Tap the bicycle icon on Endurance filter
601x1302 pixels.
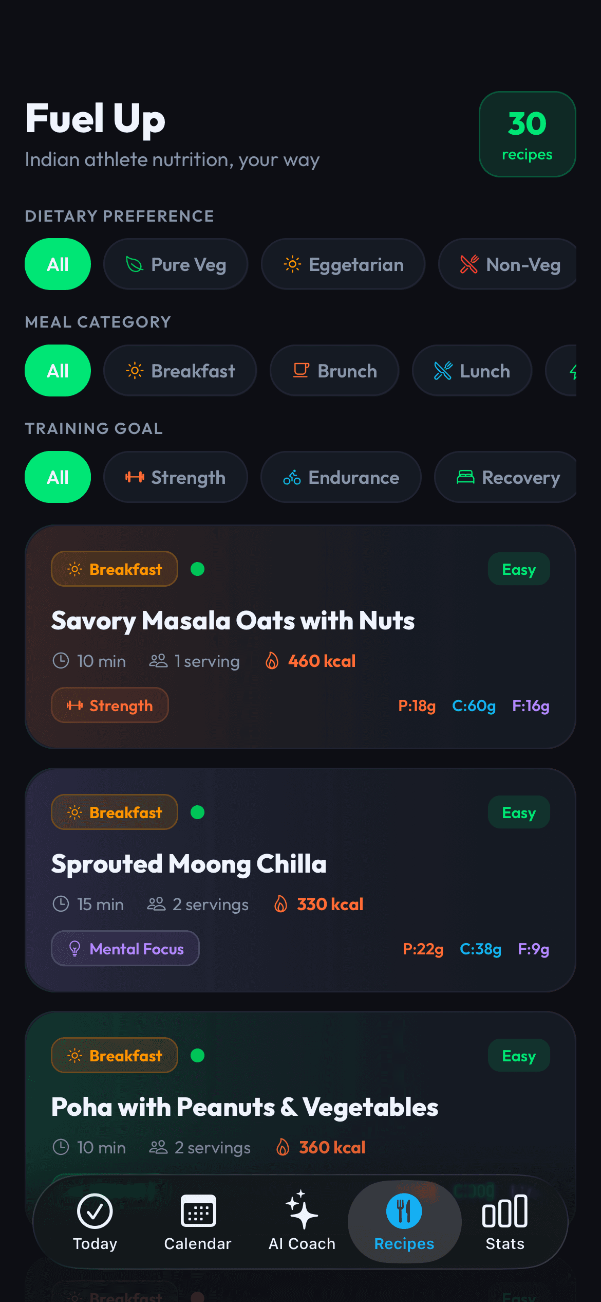pos(292,478)
